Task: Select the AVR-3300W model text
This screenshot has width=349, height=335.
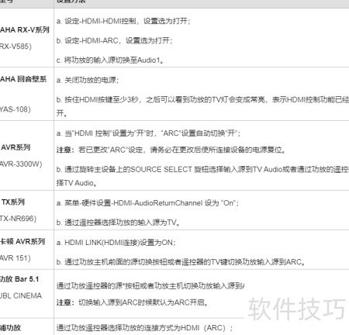Action: [21, 164]
